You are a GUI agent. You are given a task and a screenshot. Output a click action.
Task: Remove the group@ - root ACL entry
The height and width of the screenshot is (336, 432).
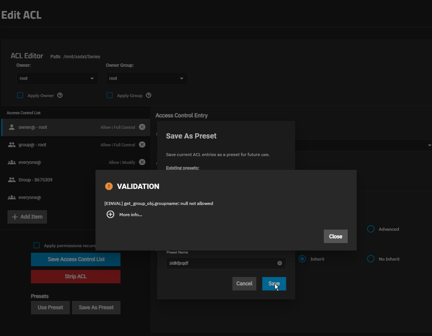tap(142, 145)
